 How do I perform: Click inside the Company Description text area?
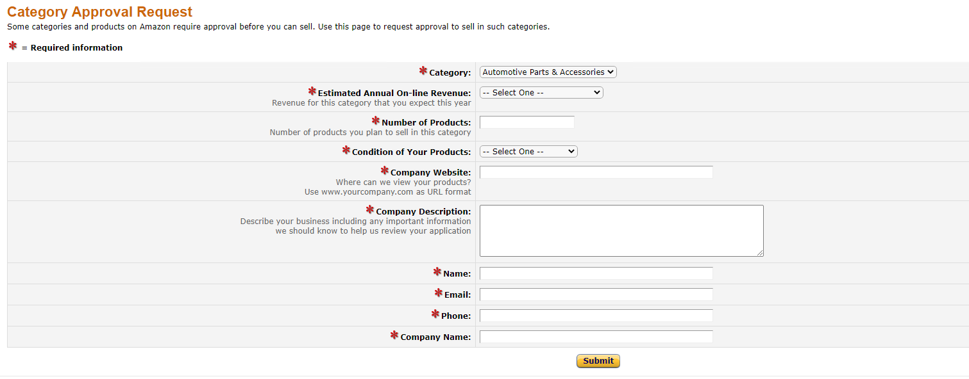click(621, 230)
